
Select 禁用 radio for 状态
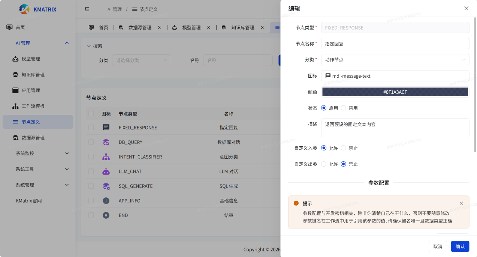[x=343, y=108]
